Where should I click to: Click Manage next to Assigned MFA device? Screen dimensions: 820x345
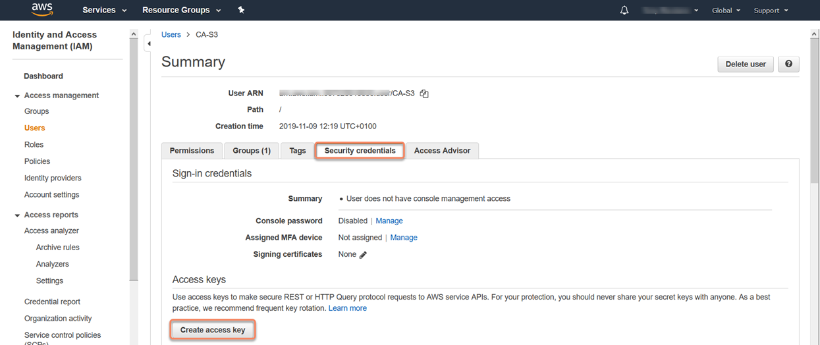404,238
